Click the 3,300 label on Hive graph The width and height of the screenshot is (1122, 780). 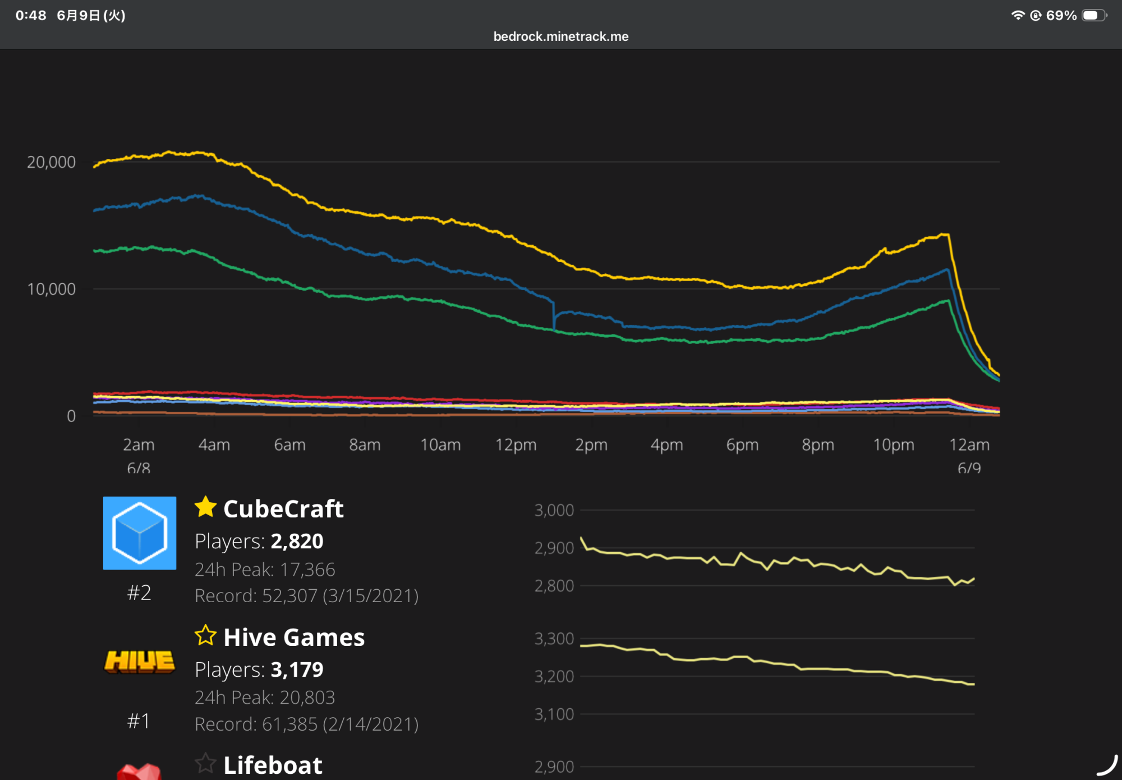point(554,639)
